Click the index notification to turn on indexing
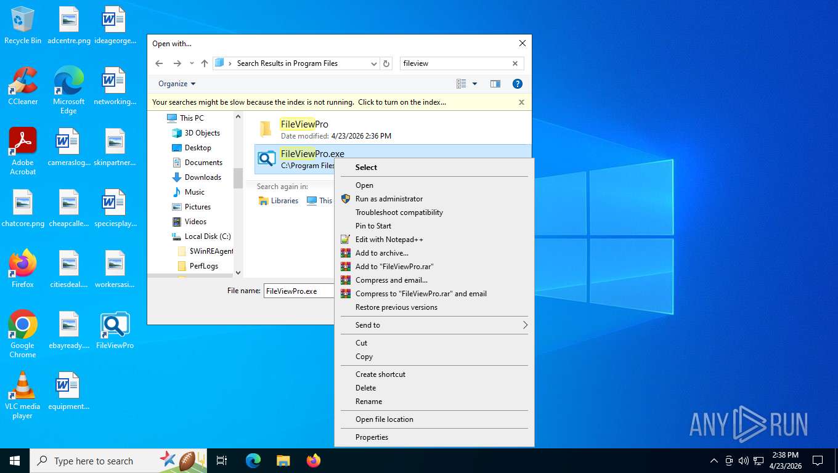Screen dimensions: 838x473 click(299, 102)
